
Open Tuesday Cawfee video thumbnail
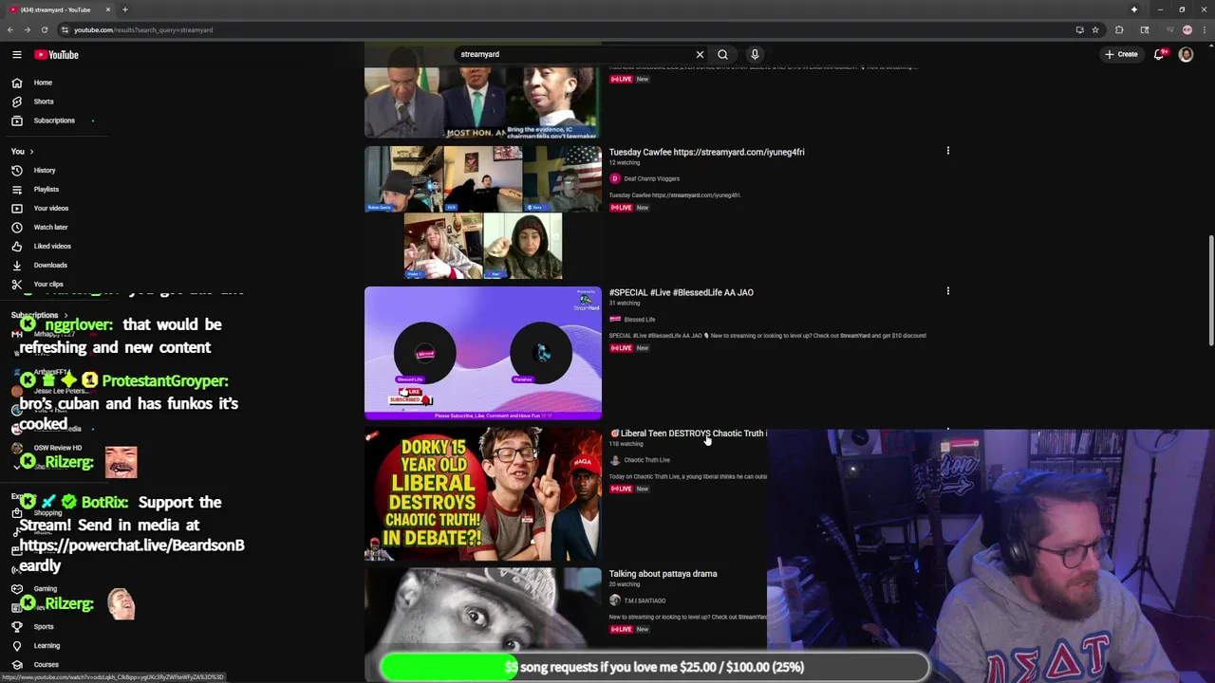click(x=482, y=212)
